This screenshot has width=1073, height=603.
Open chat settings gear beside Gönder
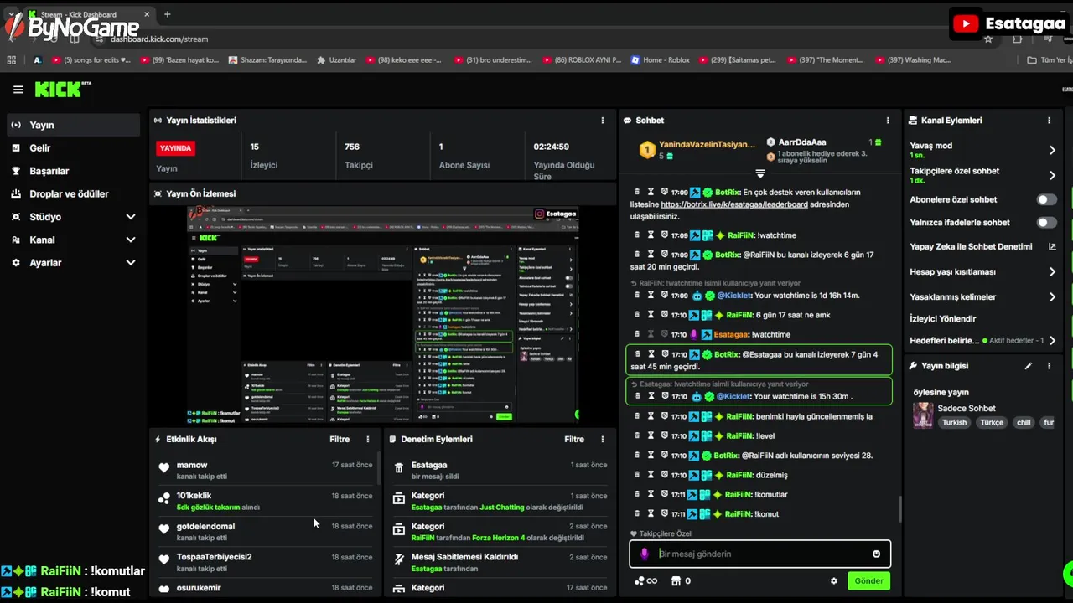[x=833, y=581]
